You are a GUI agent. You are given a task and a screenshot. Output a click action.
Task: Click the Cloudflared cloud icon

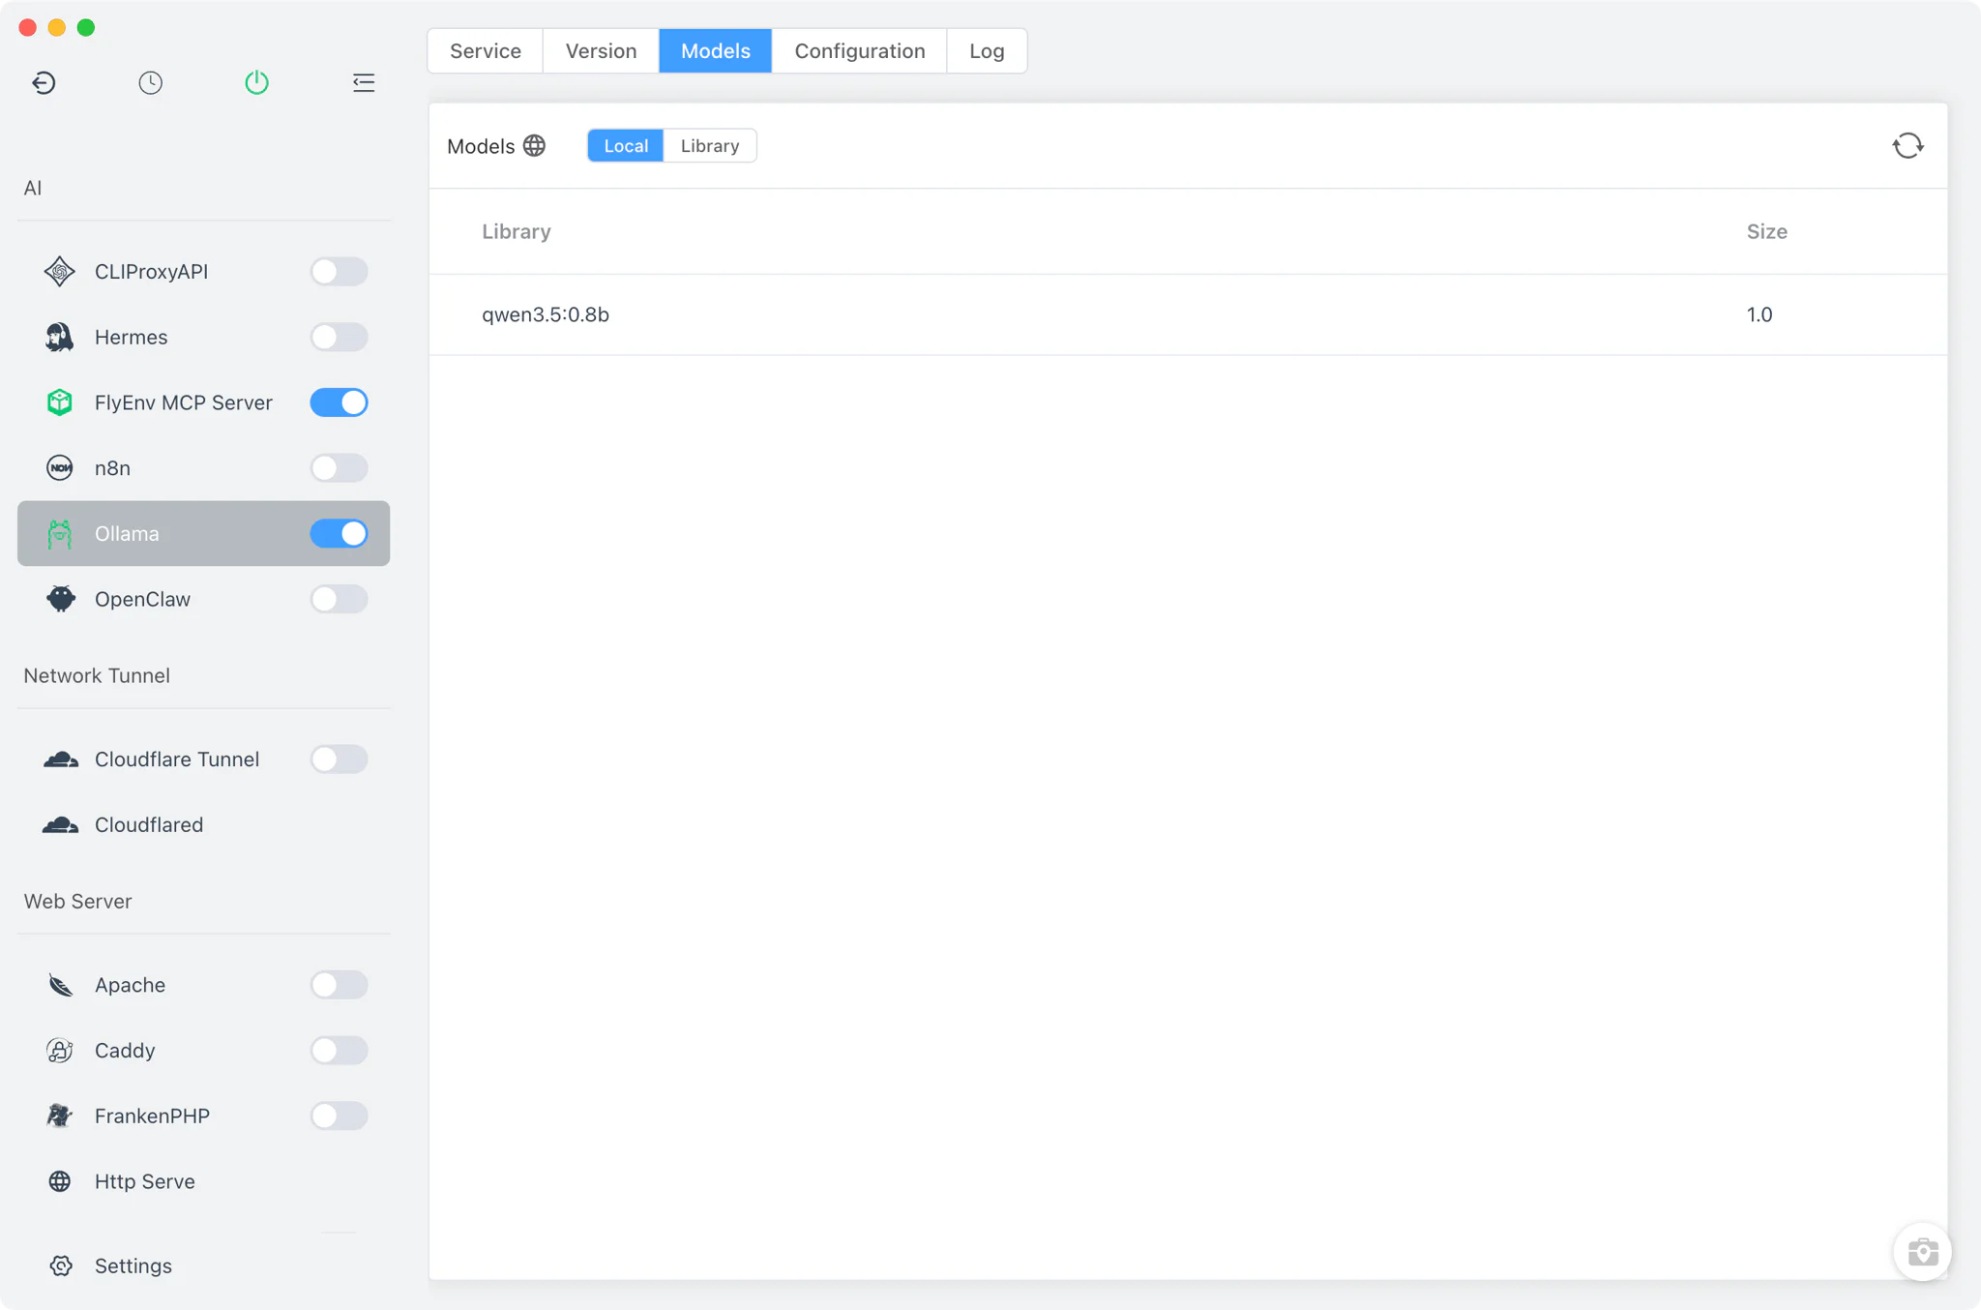61,825
